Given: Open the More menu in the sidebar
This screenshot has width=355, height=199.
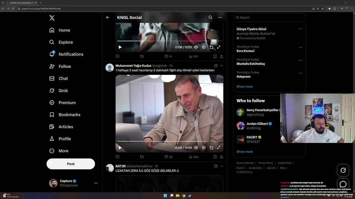Looking at the screenshot, I should (x=59, y=151).
